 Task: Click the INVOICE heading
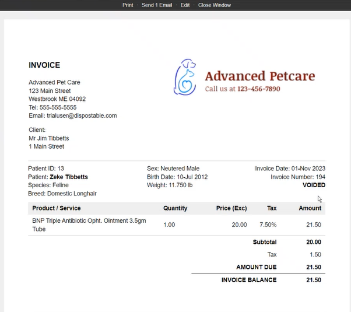44,65
